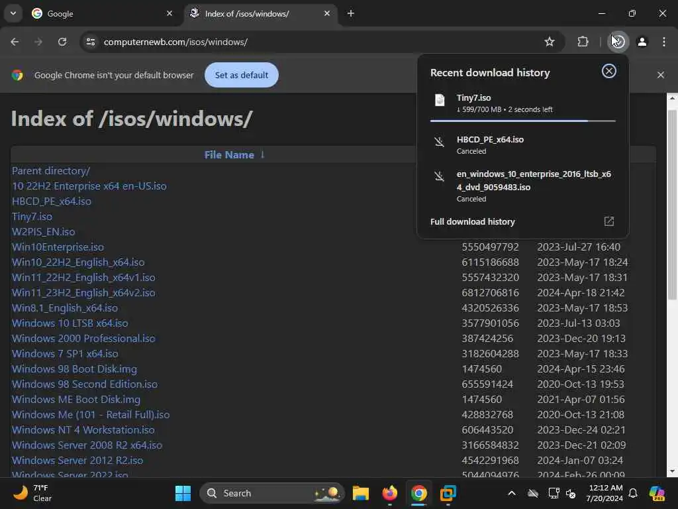Screen dimensions: 678x509
Task: Bookmark this page with the star icon
Action: 549,42
